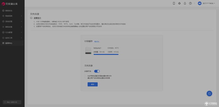Viewport: 219px width, 107px height.
Task: Open 应用中心 in sidebar
Action: pos(12,43)
